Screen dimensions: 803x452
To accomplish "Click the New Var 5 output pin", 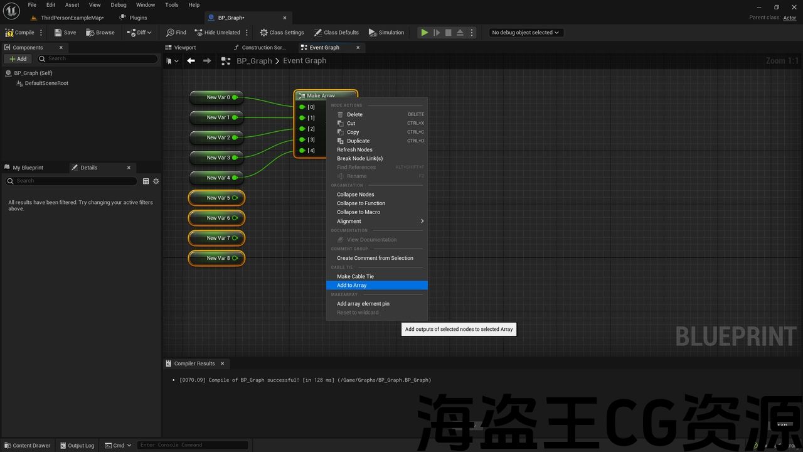I will click(235, 198).
